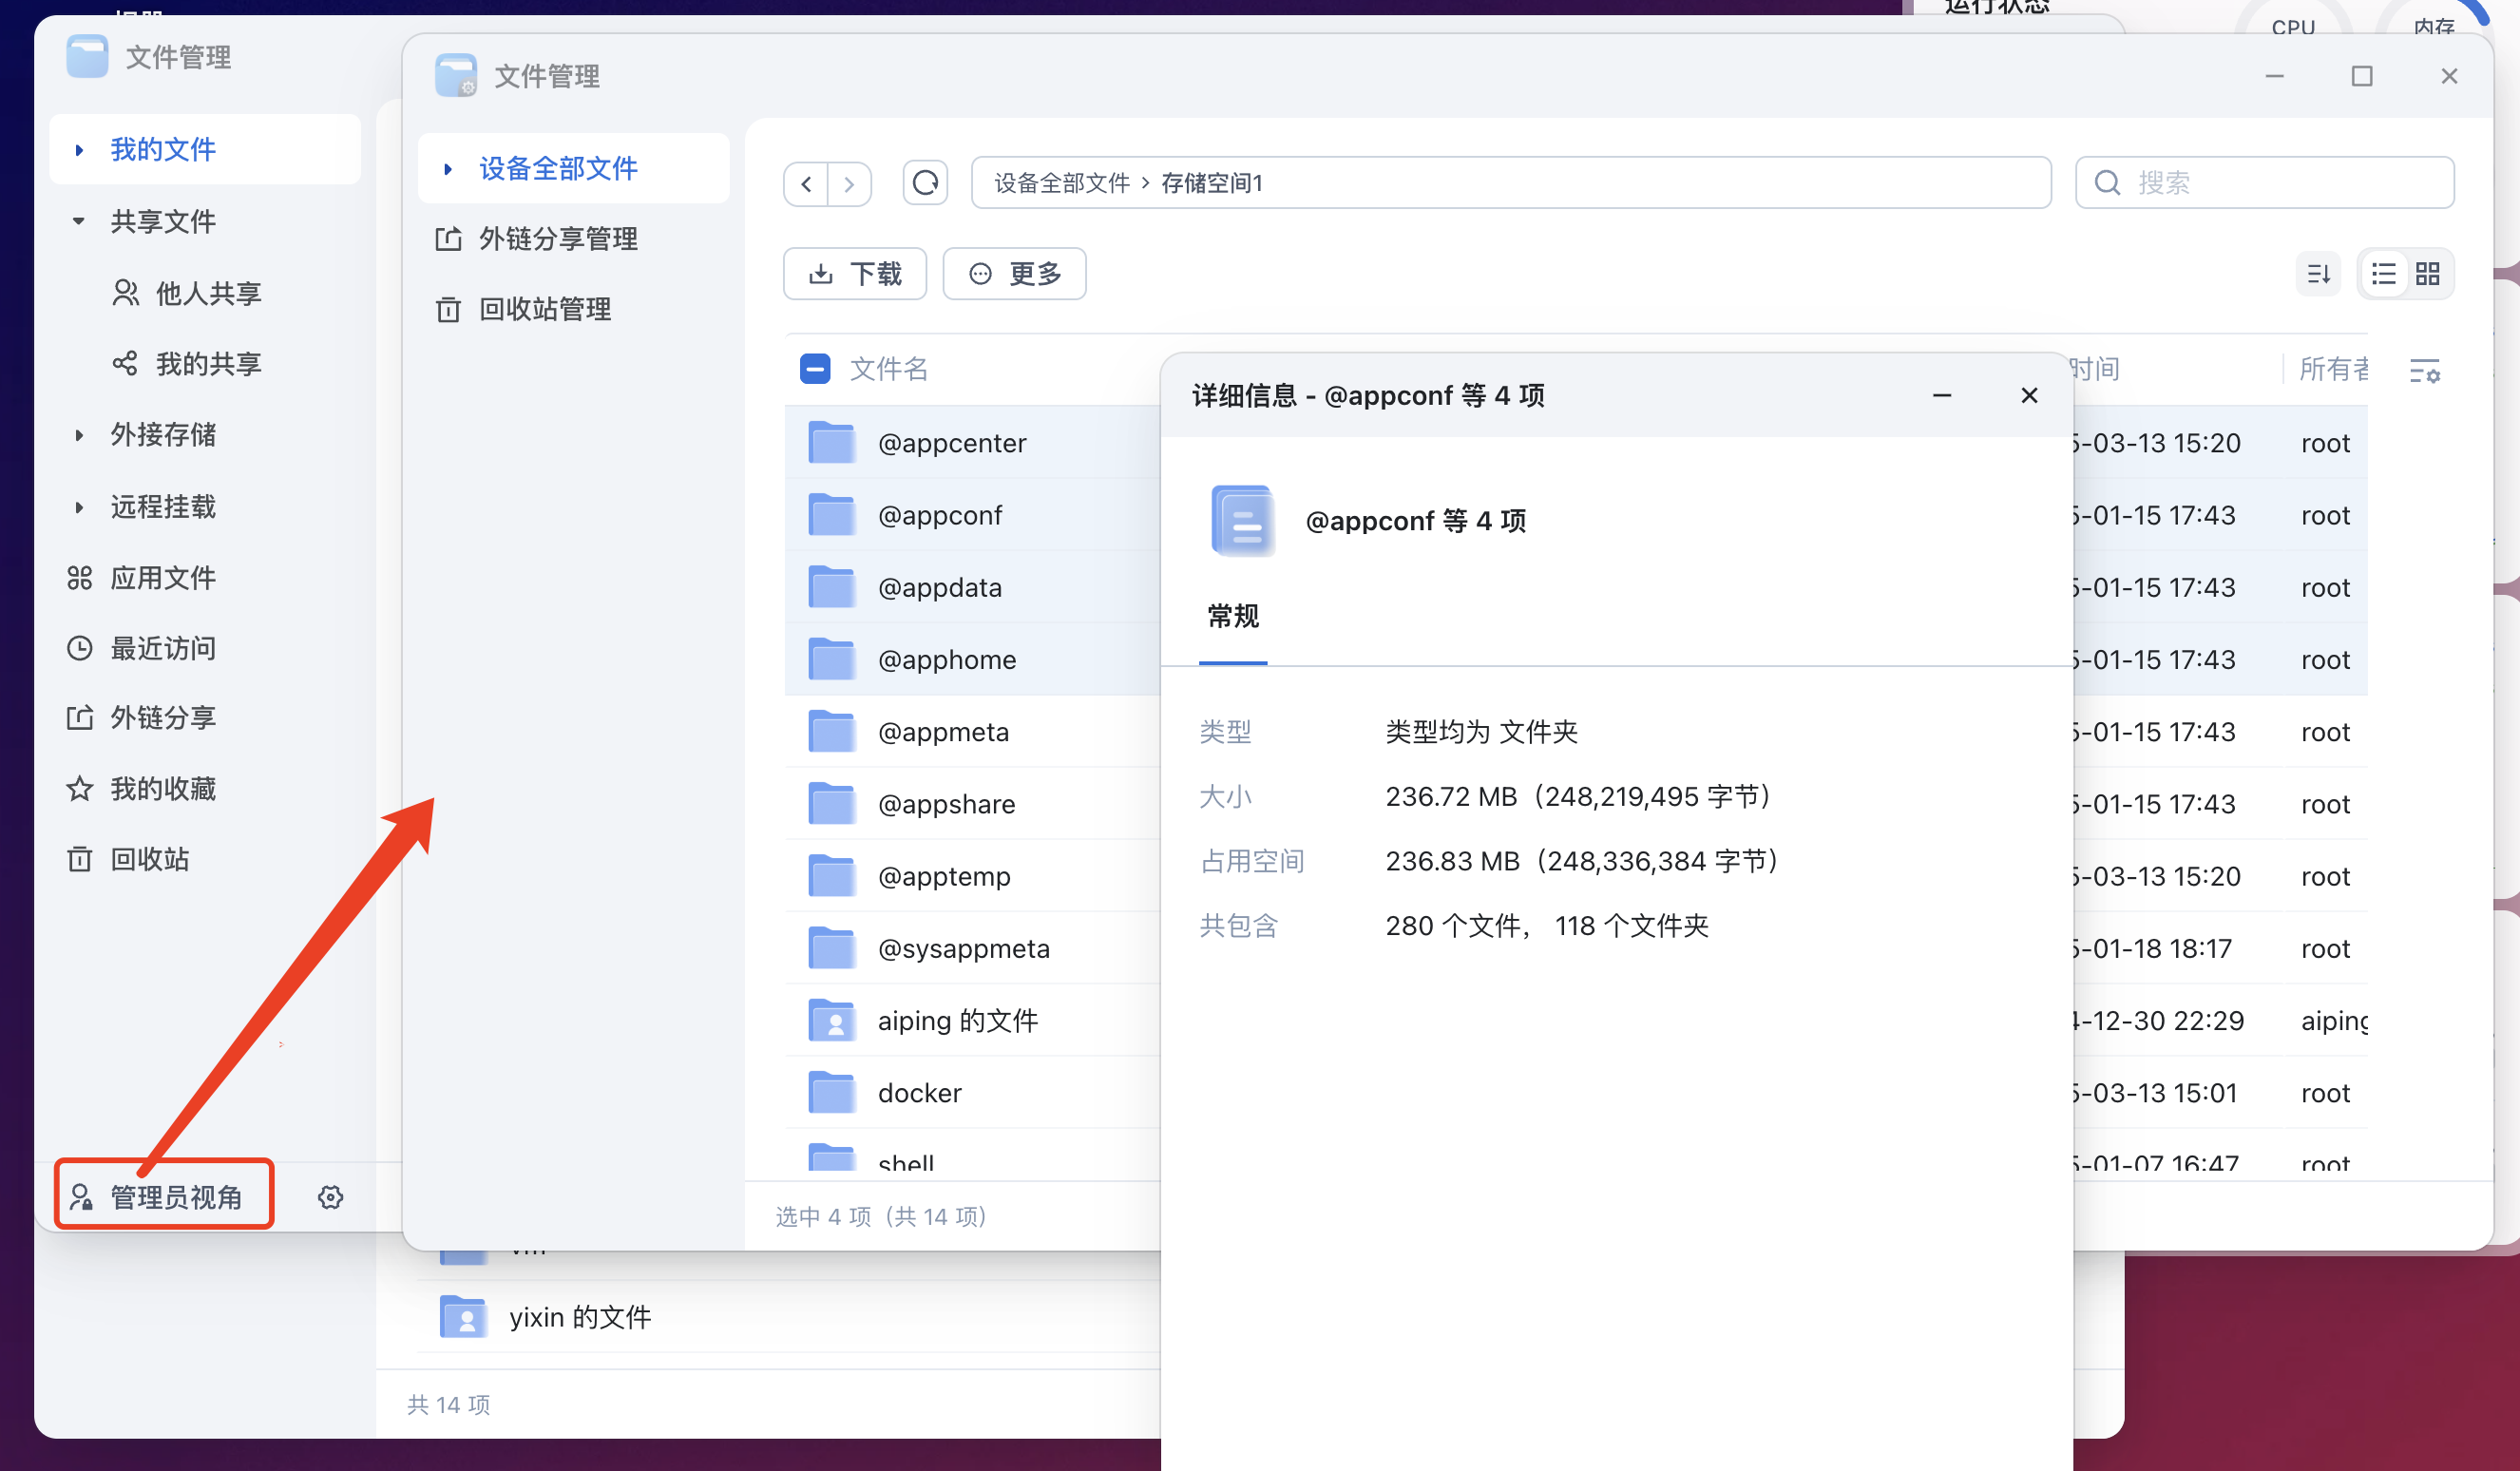Screen dimensions: 2520x1471
Task: Click 存储空间1 in the breadcrumb path
Action: pyautogui.click(x=1212, y=183)
